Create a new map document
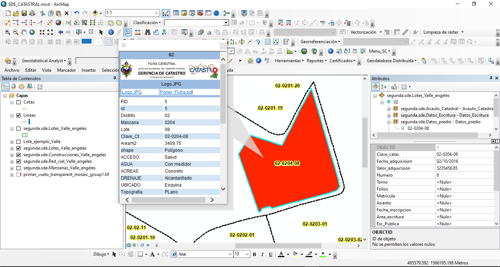 click(8, 13)
